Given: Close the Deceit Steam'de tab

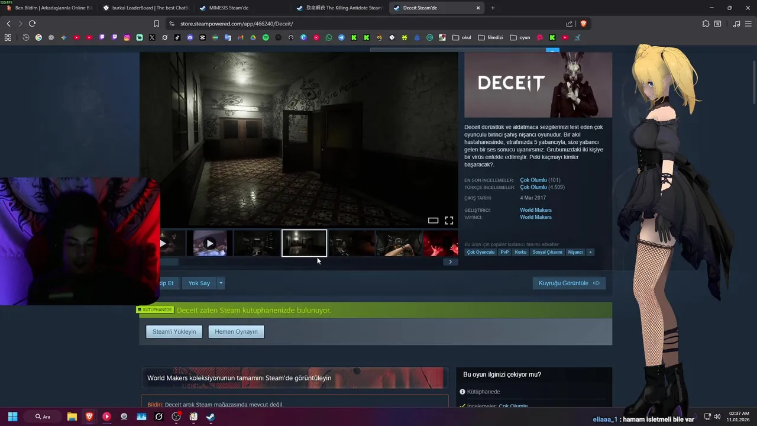Looking at the screenshot, I should [478, 8].
